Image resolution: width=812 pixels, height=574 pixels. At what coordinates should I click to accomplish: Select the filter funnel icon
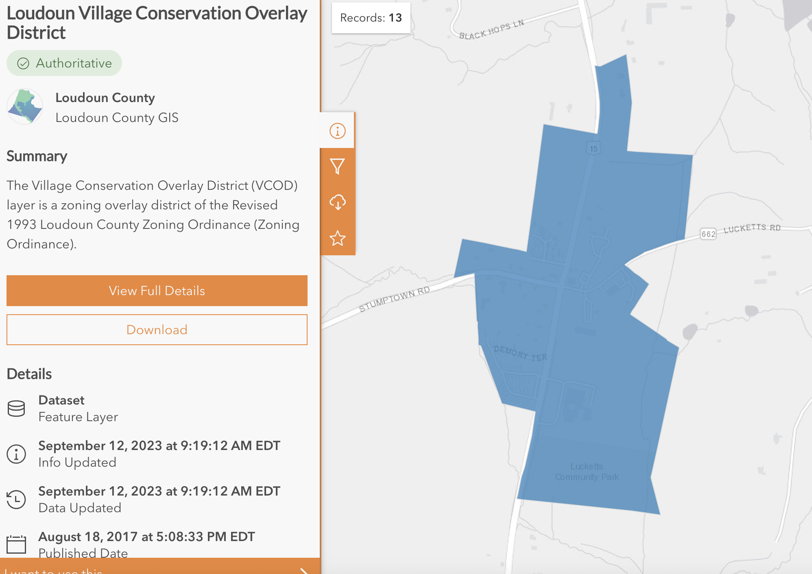click(338, 165)
